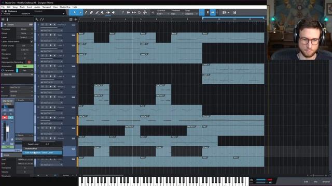Select the Paint pencil tool
Image resolution: width=332 pixels, height=186 pixels.
[x=97, y=12]
